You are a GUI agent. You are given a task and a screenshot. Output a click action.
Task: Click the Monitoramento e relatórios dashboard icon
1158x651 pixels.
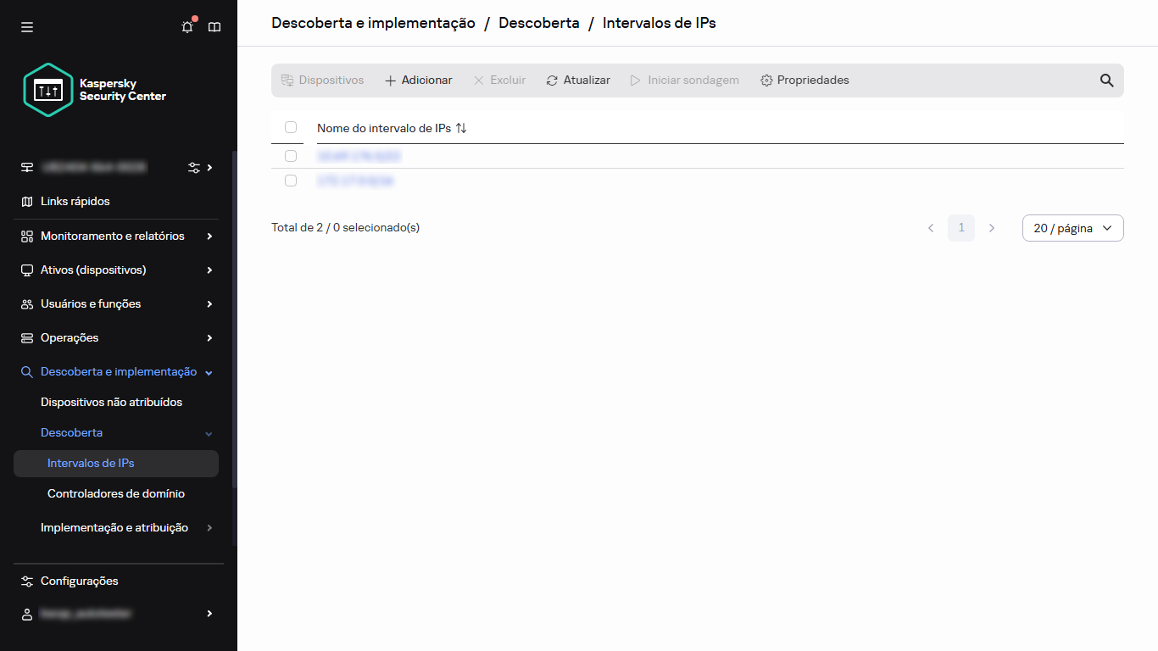pos(27,236)
